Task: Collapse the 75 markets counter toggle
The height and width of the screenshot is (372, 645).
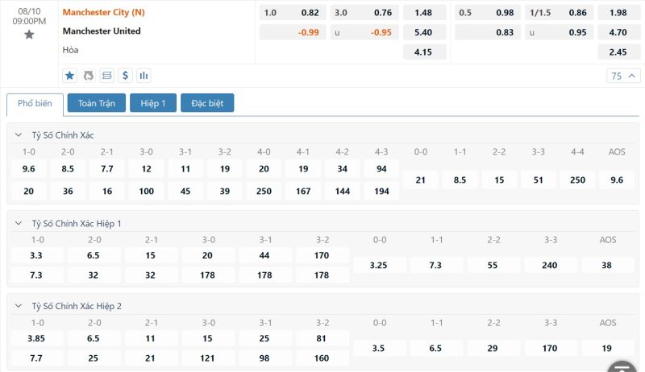Action: 623,76
